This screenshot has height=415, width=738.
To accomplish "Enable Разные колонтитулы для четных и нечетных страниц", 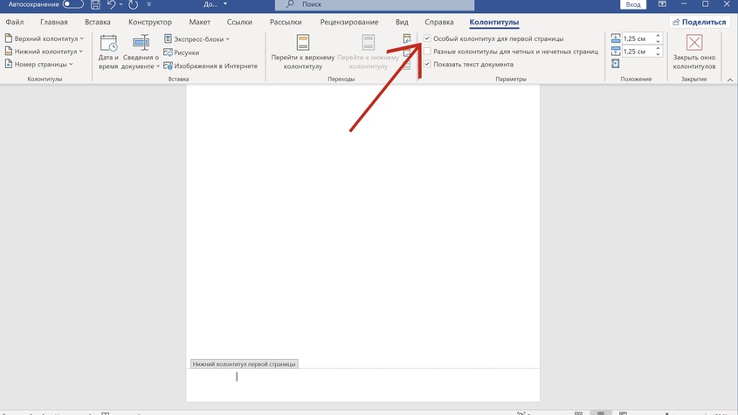I will [x=427, y=52].
